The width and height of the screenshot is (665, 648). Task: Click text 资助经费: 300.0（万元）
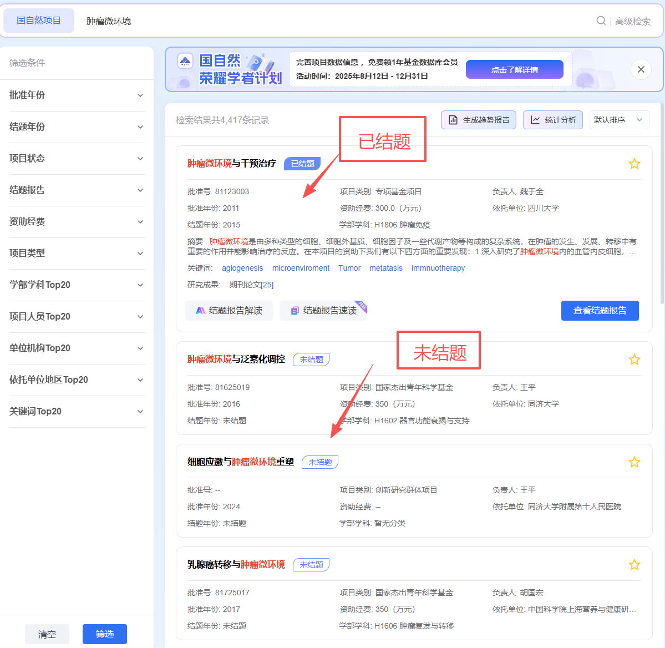coord(381,208)
